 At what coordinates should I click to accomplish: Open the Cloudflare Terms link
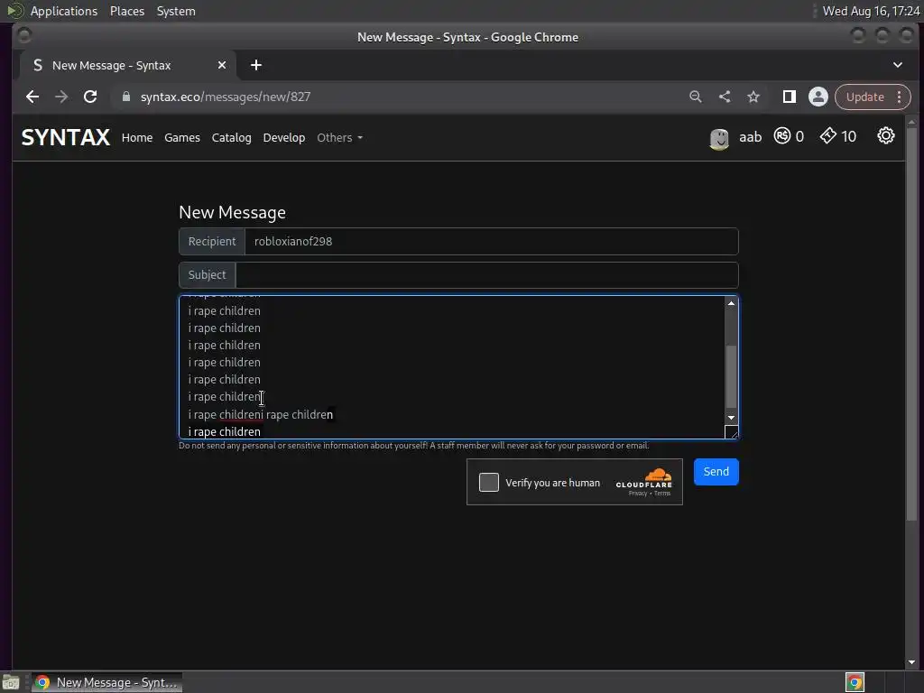(661, 494)
